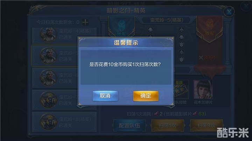
Task: Click the golden 蛮荒岭-8 boss avatar icon
Action: [x=48, y=122]
